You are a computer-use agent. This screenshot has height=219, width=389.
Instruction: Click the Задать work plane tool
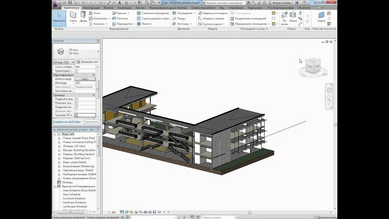pos(321,17)
